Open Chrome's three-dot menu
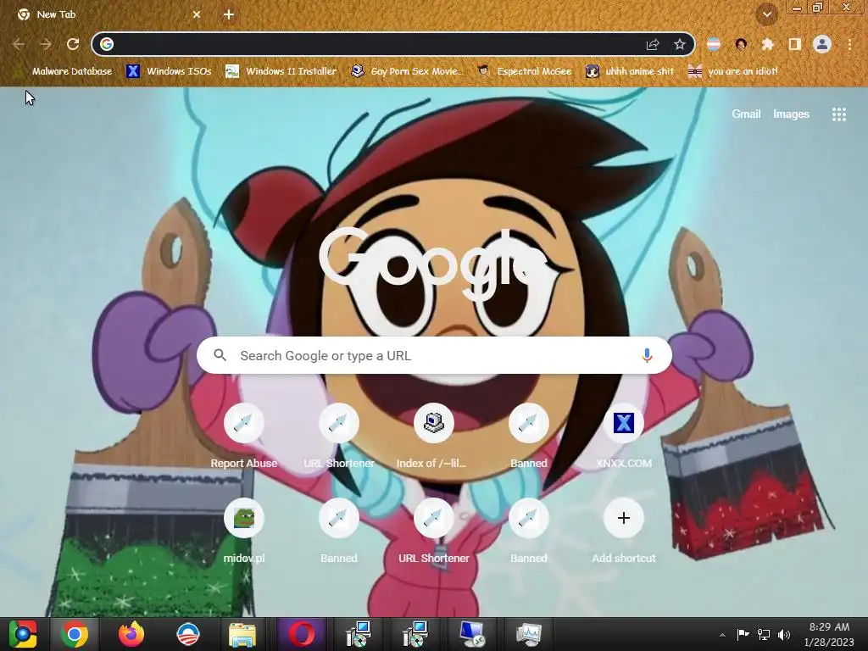The image size is (868, 651). 849,44
